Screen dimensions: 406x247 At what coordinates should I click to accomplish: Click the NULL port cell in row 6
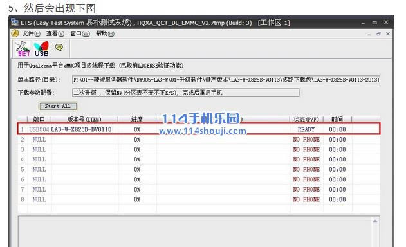click(39, 179)
